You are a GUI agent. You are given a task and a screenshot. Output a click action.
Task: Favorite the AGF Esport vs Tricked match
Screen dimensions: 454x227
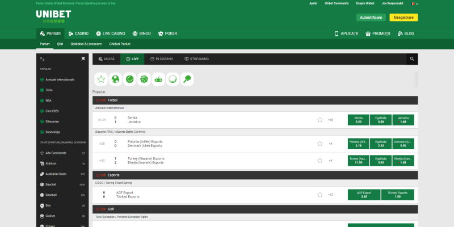click(320, 195)
